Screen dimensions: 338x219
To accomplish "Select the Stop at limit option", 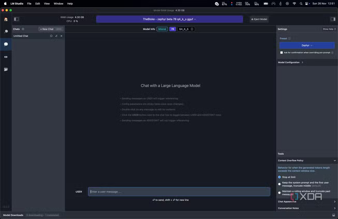I will [279, 177].
